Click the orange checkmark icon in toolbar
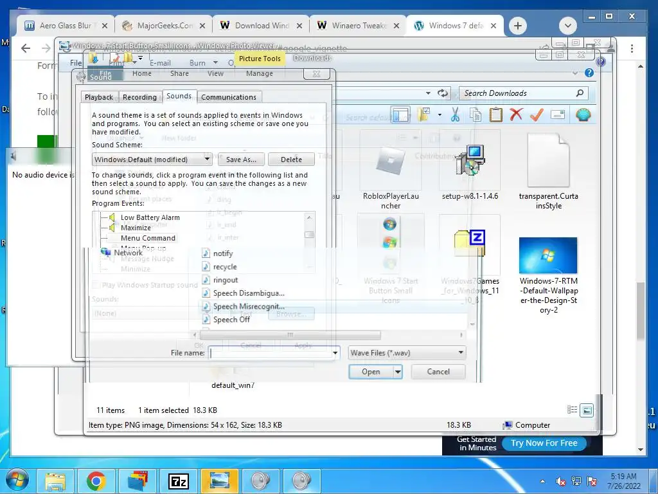 537,114
